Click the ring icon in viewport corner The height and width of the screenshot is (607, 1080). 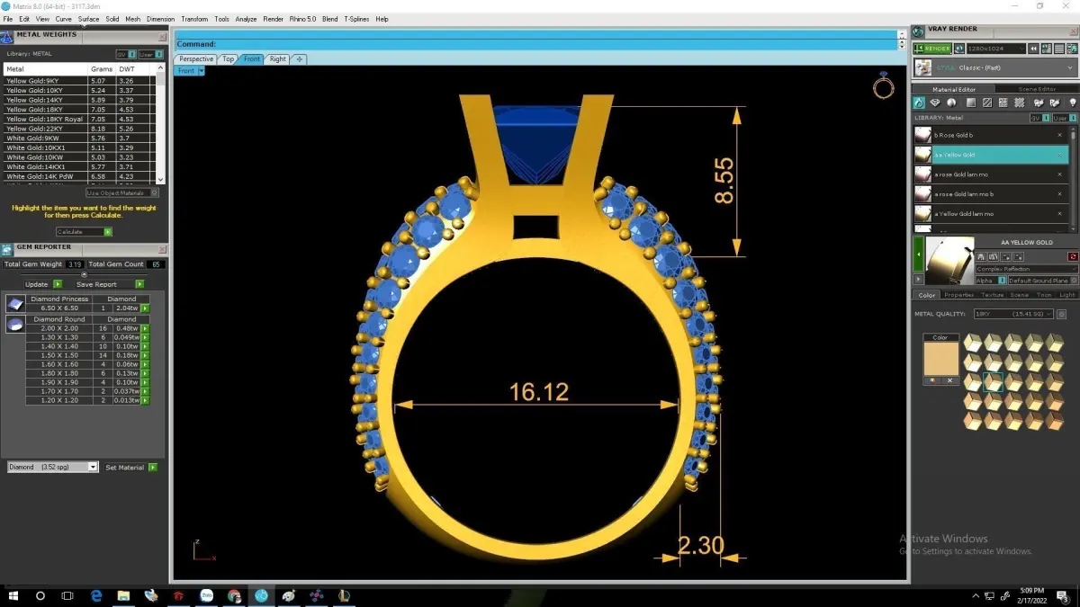884,86
